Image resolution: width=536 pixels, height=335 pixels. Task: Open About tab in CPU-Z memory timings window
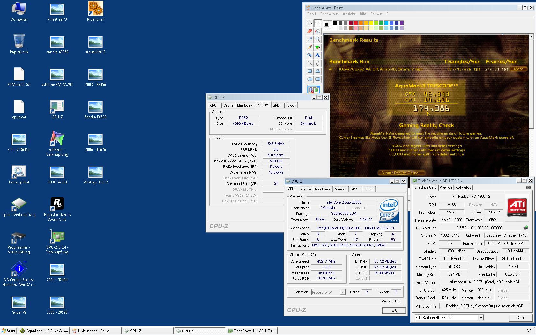click(x=291, y=105)
